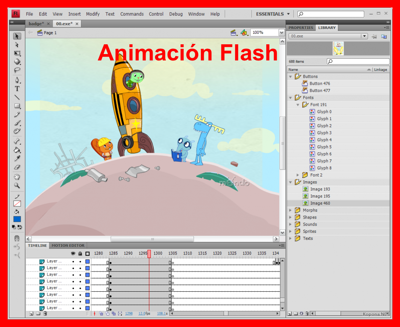400x327 pixels.
Task: Toggle show/hide all layers eye icon
Action: [x=73, y=253]
